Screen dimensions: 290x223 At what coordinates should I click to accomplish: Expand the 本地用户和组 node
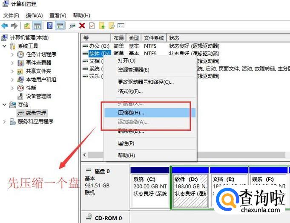point(12,80)
